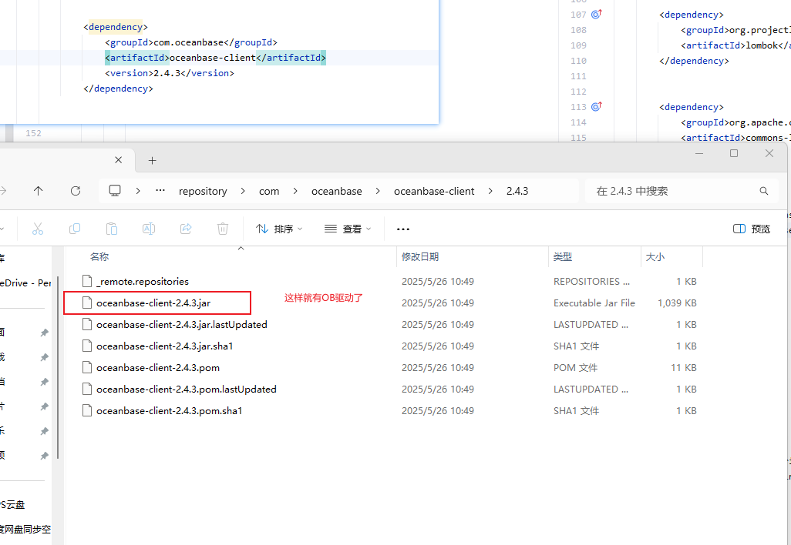Image resolution: width=791 pixels, height=545 pixels.
Task: Sort files by 大小 column
Action: pos(655,256)
